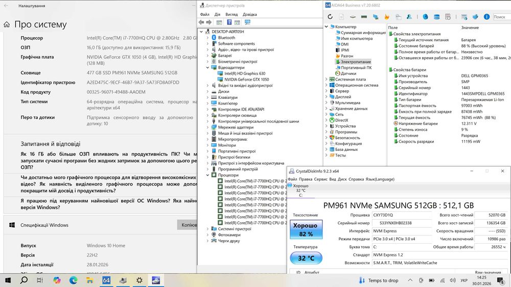Click the AIDA64 flame stability test icon
511x287 pixels.
point(387,17)
